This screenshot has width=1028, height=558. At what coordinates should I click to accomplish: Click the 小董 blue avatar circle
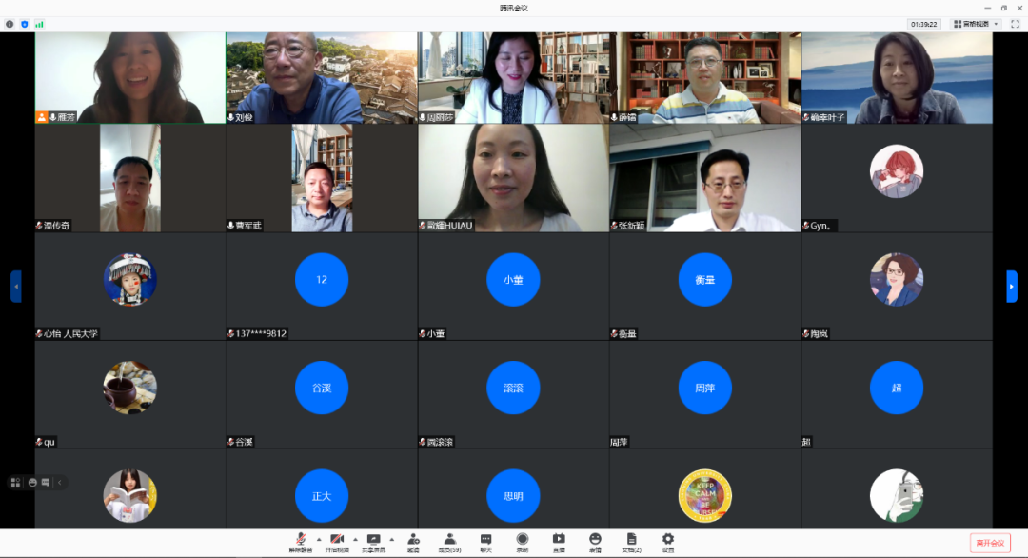coord(513,280)
